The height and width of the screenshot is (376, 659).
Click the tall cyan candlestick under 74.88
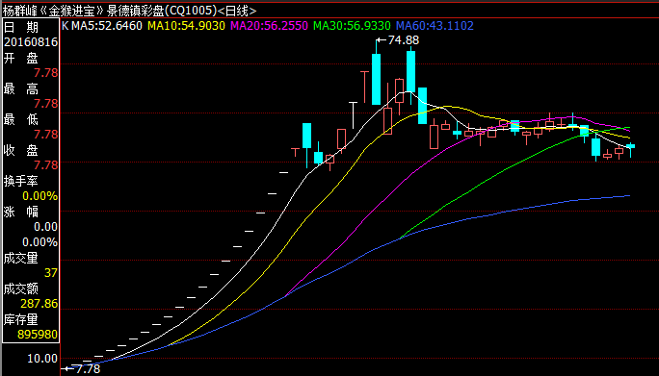click(x=376, y=79)
